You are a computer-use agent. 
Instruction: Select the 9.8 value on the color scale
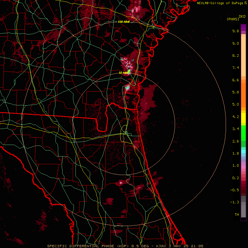236,31
